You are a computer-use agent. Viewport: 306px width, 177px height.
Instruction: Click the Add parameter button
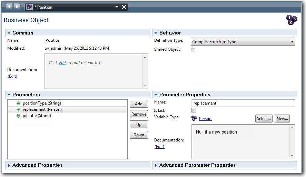point(139,104)
